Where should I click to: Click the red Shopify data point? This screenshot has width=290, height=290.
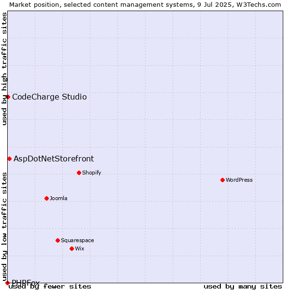tap(79, 173)
